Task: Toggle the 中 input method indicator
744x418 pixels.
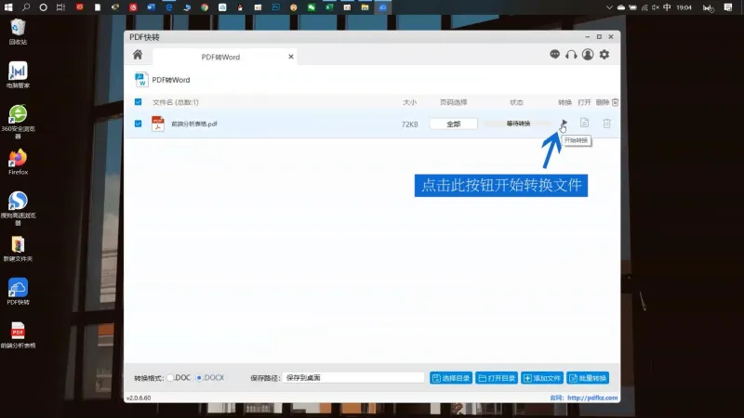Action: (667, 7)
